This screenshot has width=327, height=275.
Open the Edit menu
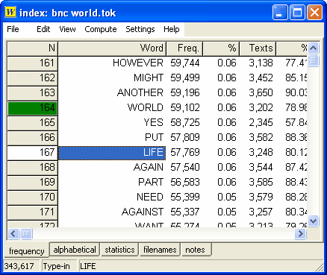(x=43, y=29)
